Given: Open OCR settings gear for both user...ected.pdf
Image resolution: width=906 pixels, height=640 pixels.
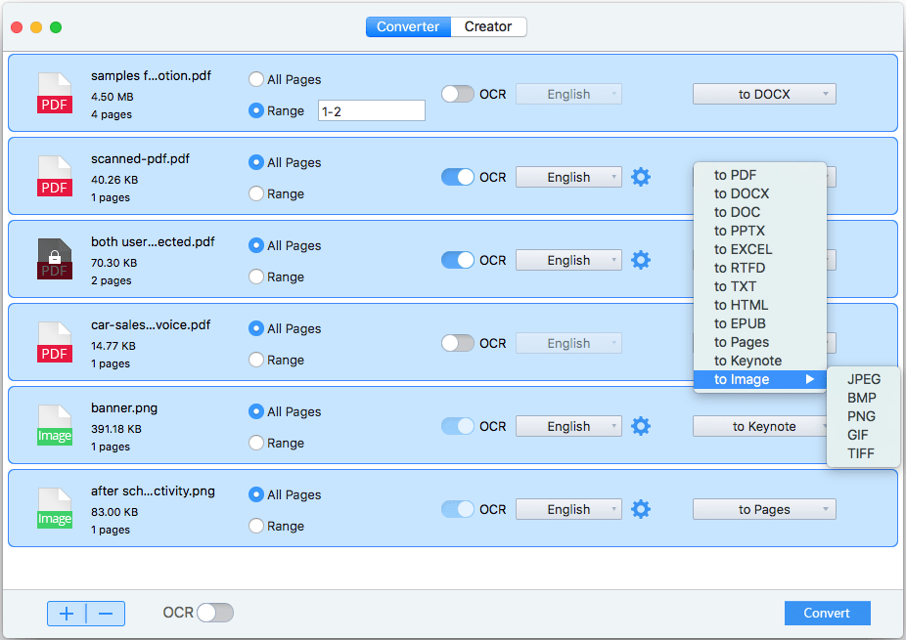Looking at the screenshot, I should (x=641, y=260).
